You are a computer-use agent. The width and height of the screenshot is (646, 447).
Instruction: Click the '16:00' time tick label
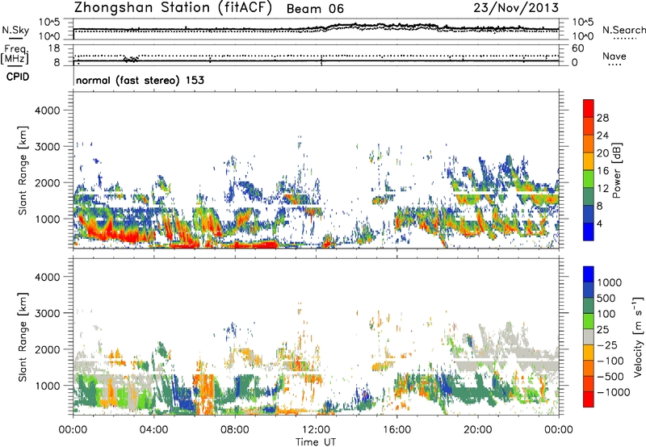tap(396, 430)
